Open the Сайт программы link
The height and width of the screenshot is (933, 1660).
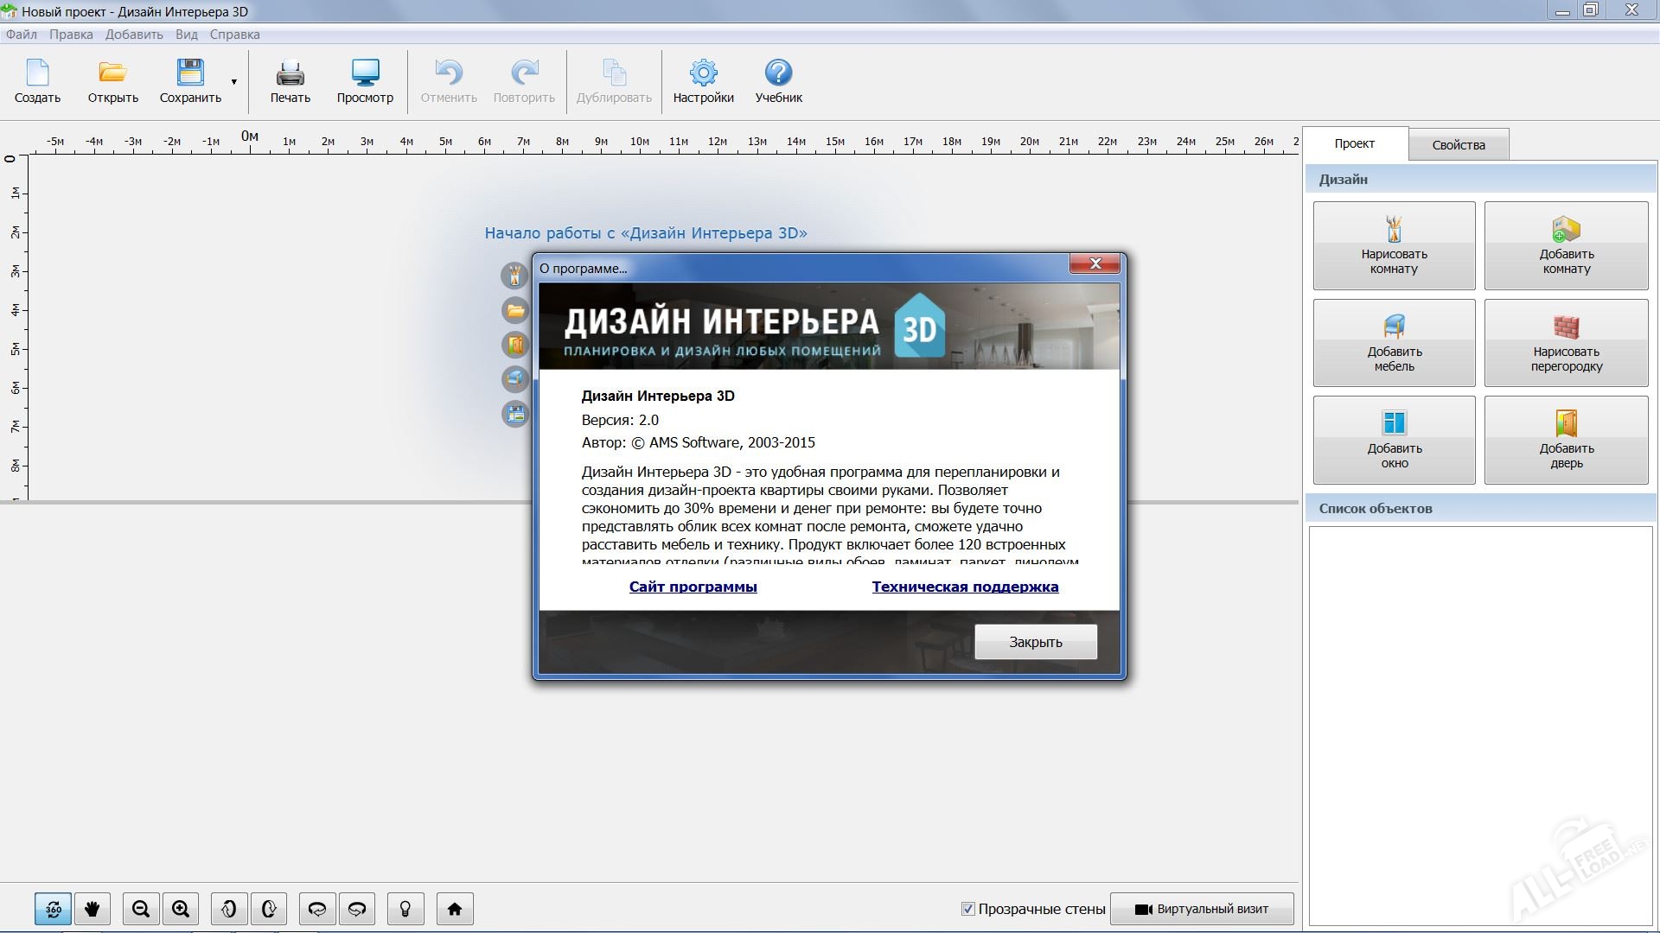pos(693,587)
